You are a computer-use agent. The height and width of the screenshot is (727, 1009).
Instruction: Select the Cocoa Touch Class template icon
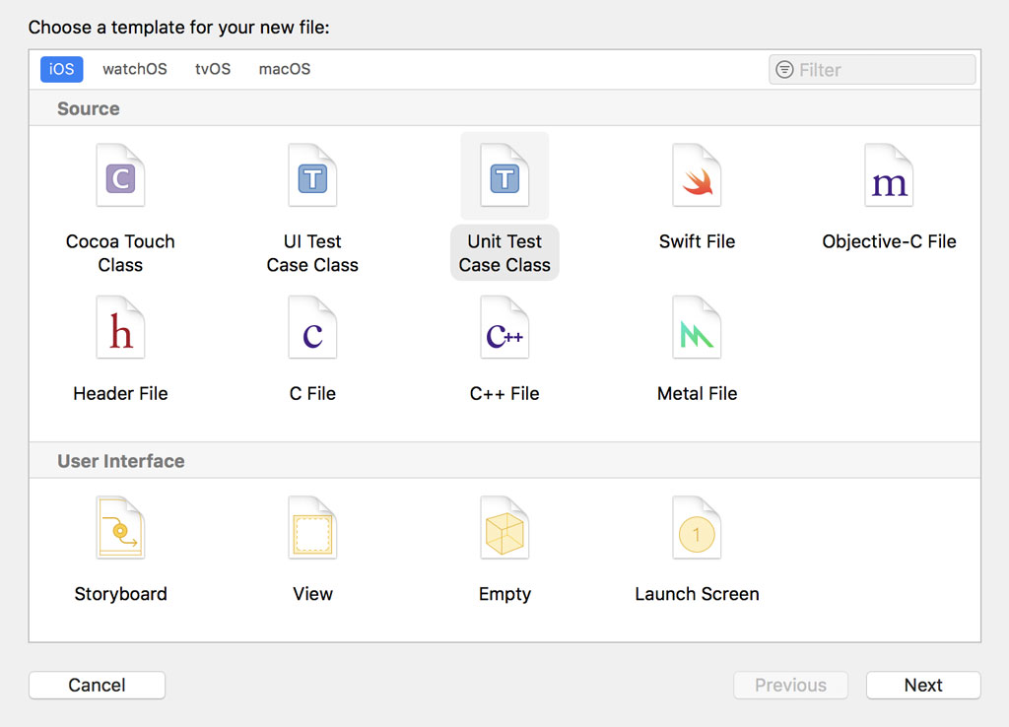tap(120, 176)
